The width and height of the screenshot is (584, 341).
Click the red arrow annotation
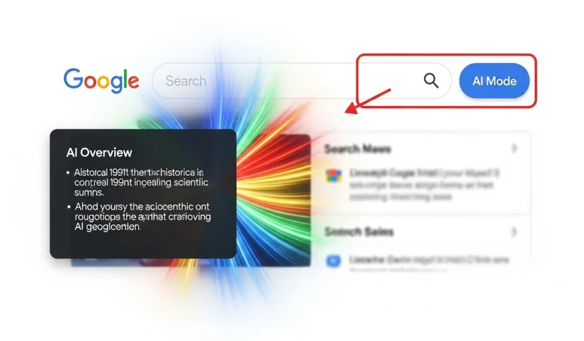click(368, 102)
